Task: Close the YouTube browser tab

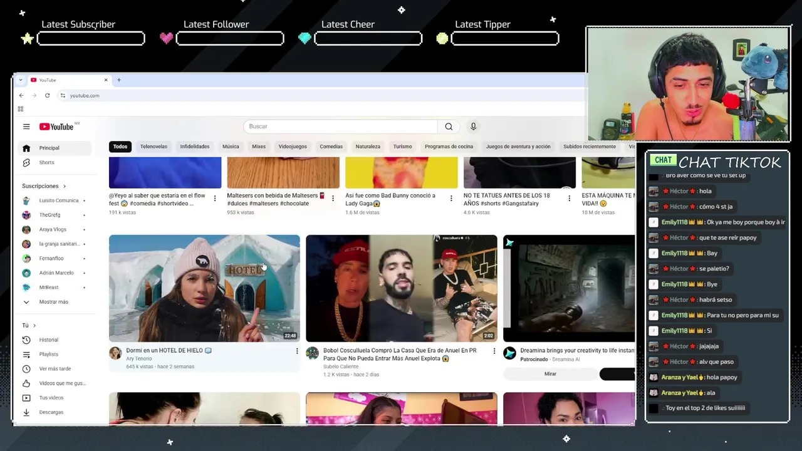Action: pos(106,80)
